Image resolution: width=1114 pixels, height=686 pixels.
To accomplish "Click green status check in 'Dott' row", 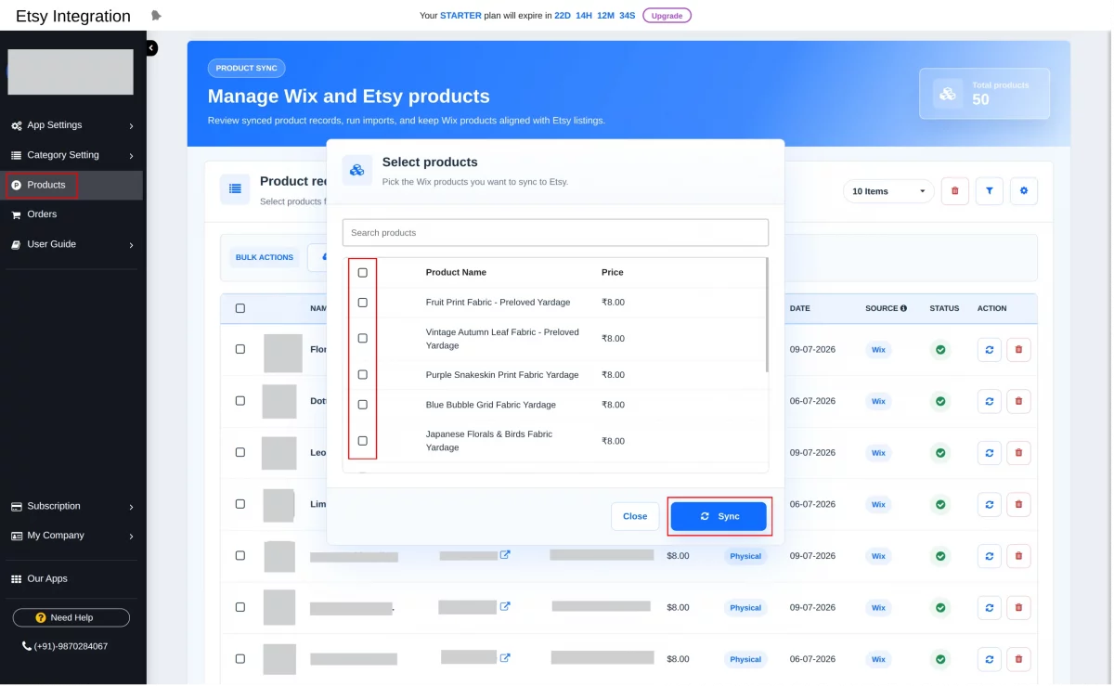I will coord(940,401).
